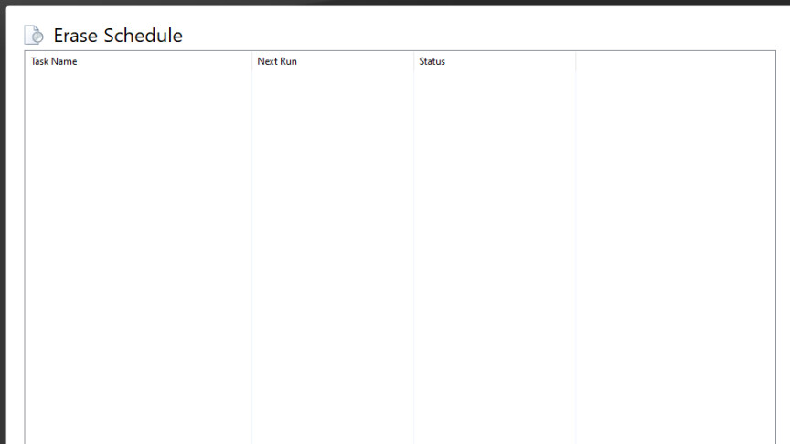Image resolution: width=790 pixels, height=444 pixels.
Task: Click the dark window border at top
Action: coord(395,3)
